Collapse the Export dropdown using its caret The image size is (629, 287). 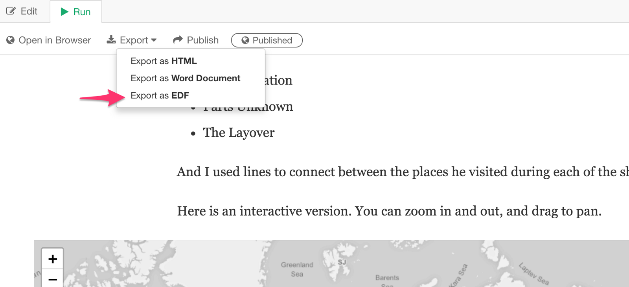click(154, 40)
